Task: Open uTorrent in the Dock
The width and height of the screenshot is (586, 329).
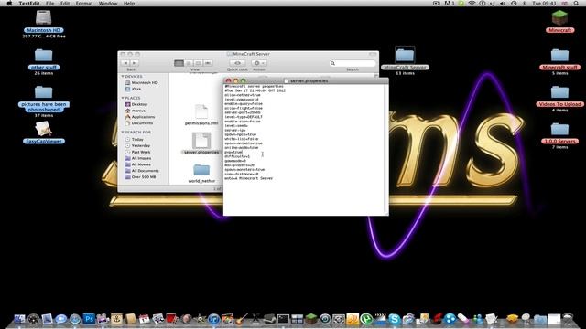Action: pos(366,319)
